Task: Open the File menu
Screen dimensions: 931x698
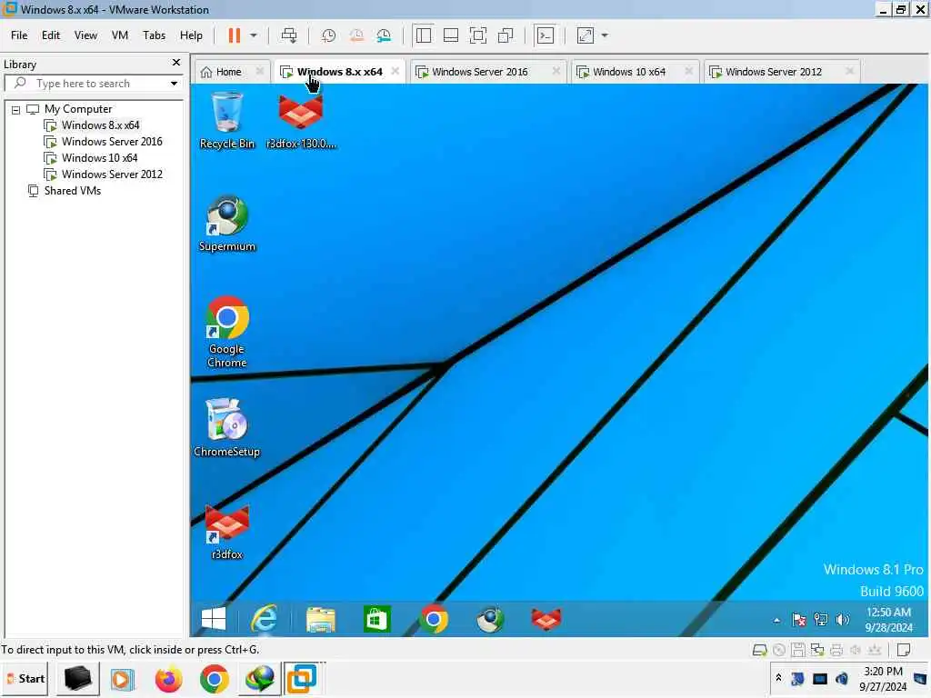Action: (x=19, y=35)
